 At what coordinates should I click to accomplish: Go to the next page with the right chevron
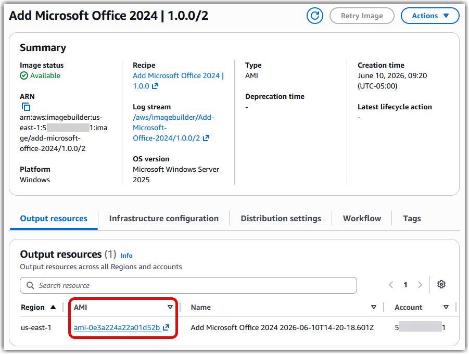click(x=420, y=285)
